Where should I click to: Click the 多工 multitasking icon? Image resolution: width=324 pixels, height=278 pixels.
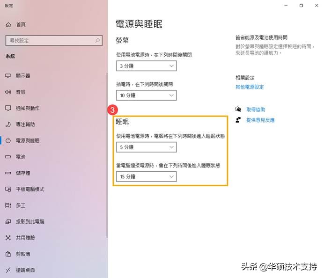click(8, 205)
